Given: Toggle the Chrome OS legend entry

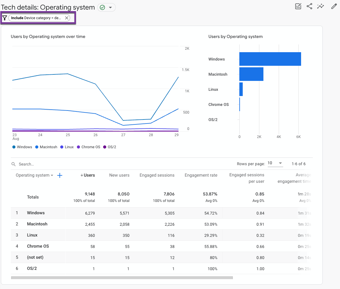Looking at the screenshot, I should click(89, 147).
